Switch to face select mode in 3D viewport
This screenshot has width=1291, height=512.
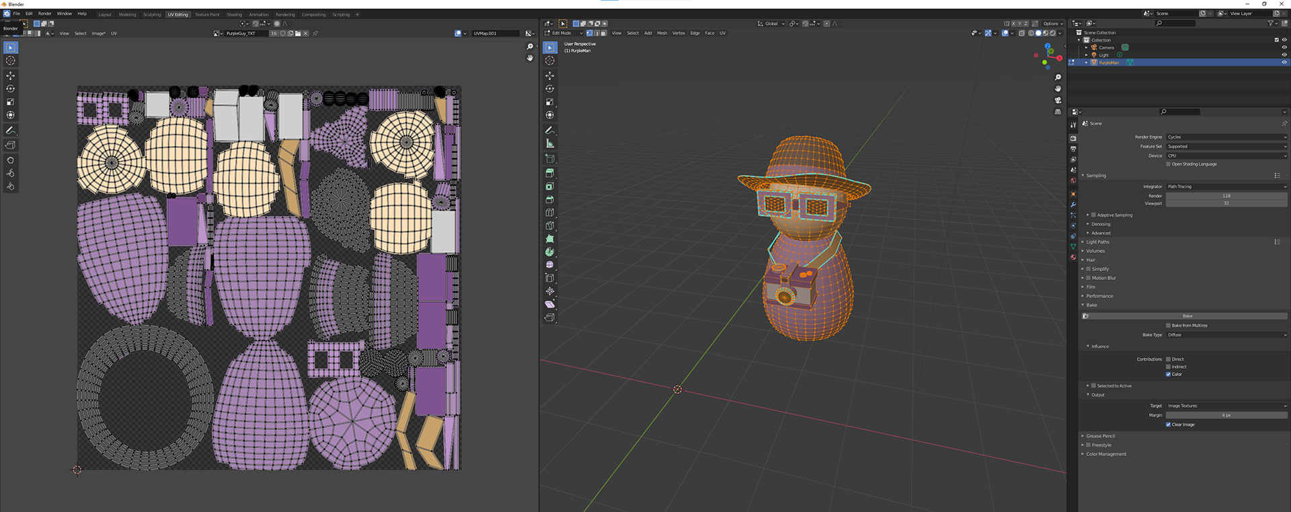[603, 33]
